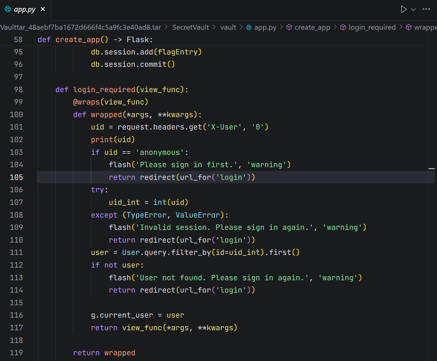Click the cube icon beside create_app breadcrumb

click(289, 27)
